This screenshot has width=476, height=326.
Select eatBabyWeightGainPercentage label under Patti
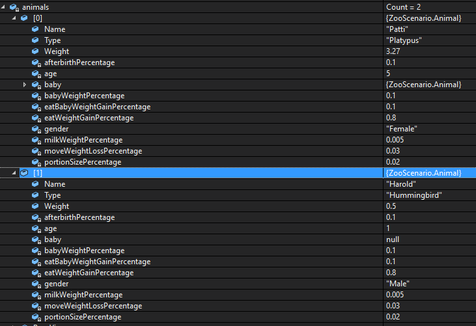click(x=98, y=107)
